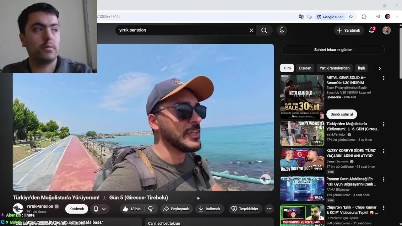Click the install app icon in the address bar
Viewport: 402px width, 226px height.
coord(310,17)
